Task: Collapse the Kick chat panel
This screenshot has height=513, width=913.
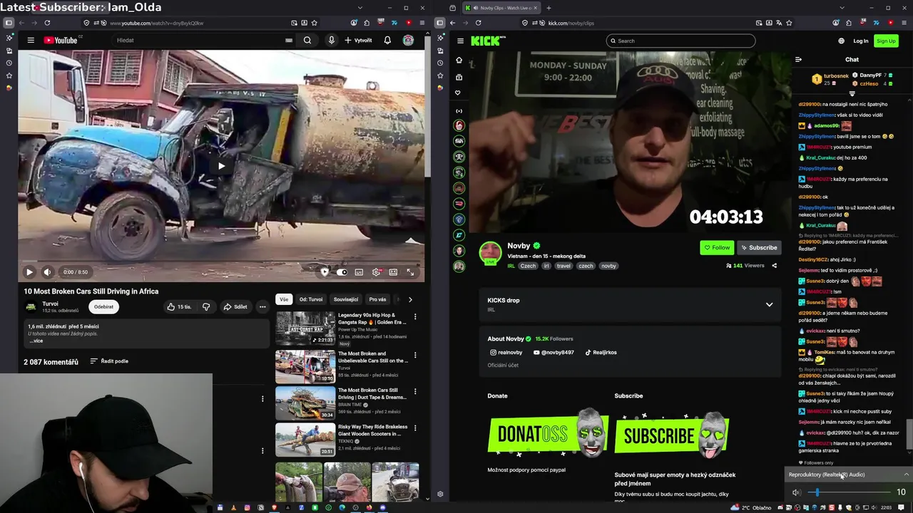Action: [x=798, y=60]
